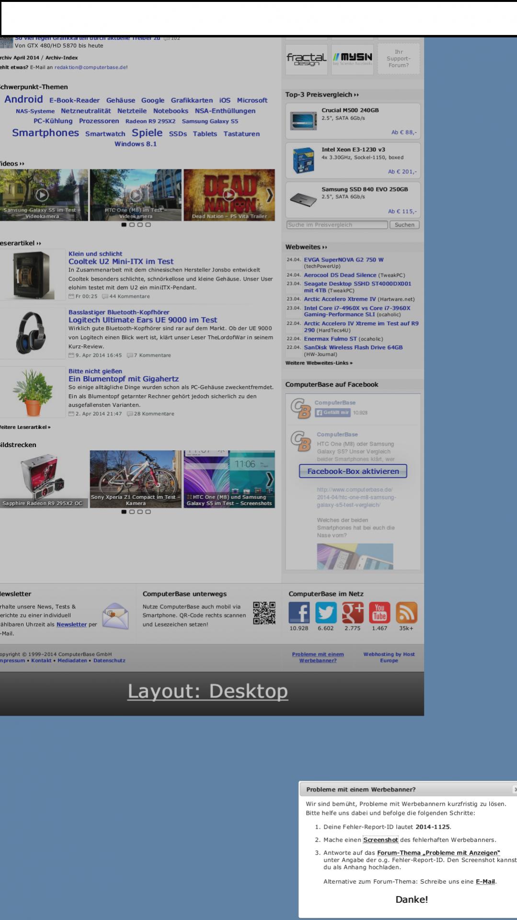Select second pagination dot under videos

[x=132, y=224]
